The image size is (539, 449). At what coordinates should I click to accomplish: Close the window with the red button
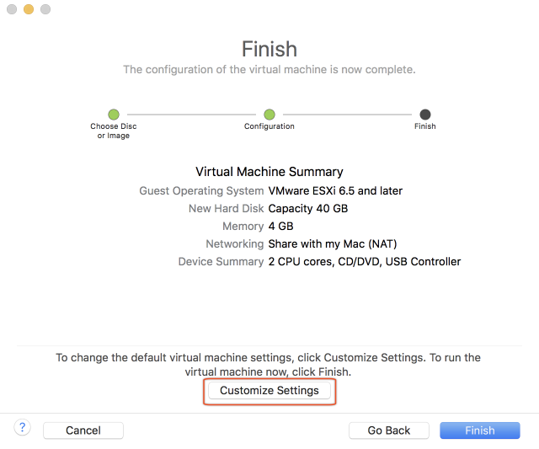(x=12, y=9)
